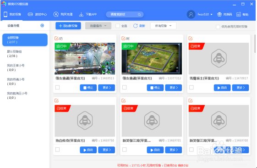Start device 13469750 with 启动
The image size is (257, 168).
pos(88,150)
